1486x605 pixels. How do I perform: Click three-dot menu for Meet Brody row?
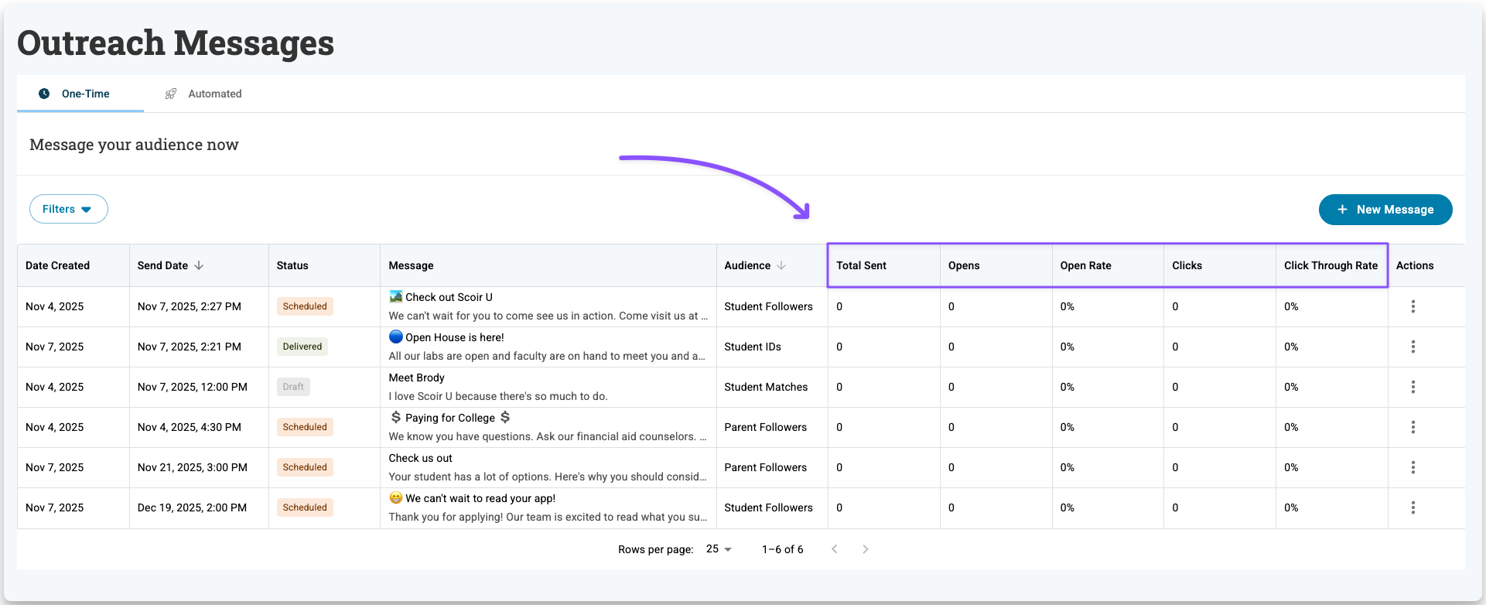[x=1413, y=387]
